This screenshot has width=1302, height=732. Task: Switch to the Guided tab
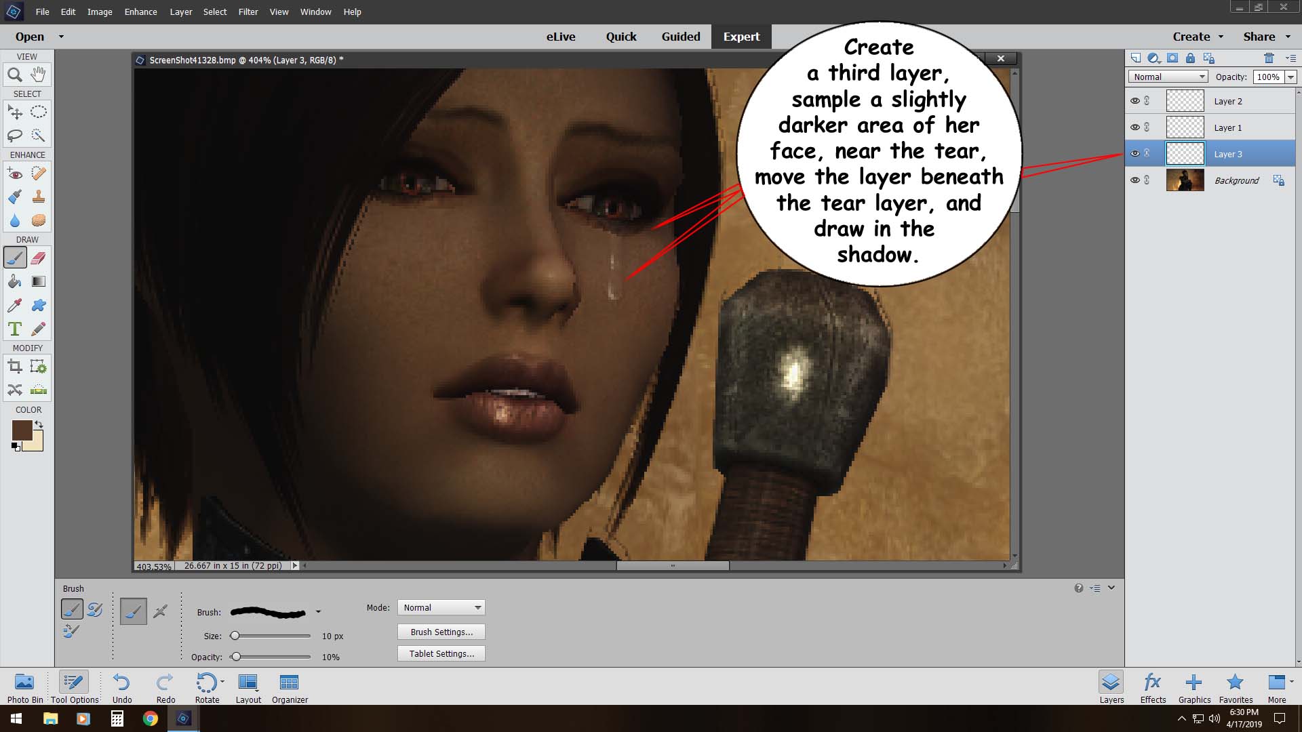(681, 37)
